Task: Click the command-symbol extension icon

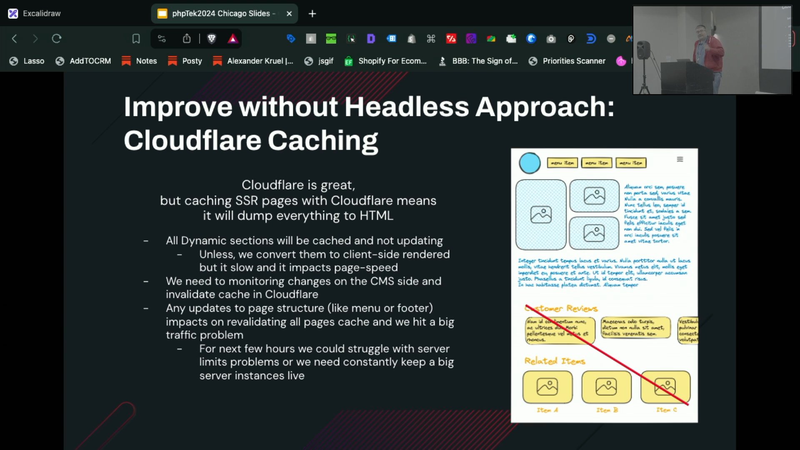Action: [431, 39]
